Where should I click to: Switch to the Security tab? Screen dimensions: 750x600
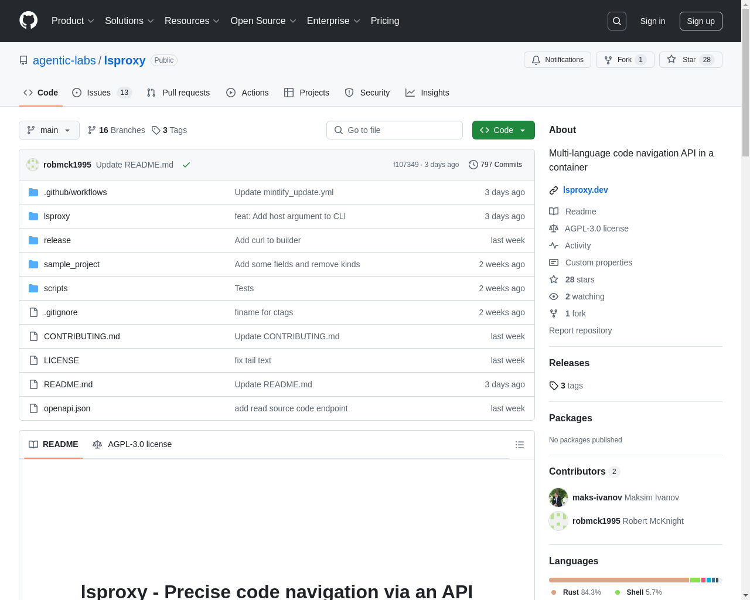pyautogui.click(x=367, y=93)
